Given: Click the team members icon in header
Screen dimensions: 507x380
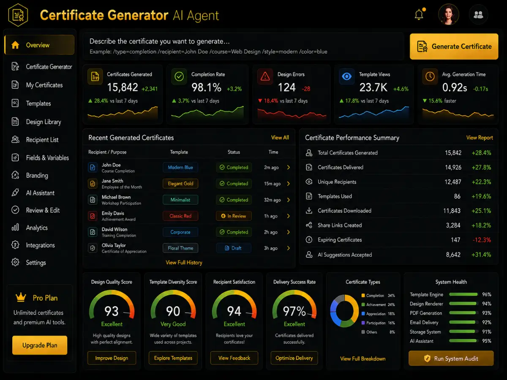Looking at the screenshot, I should (x=479, y=15).
